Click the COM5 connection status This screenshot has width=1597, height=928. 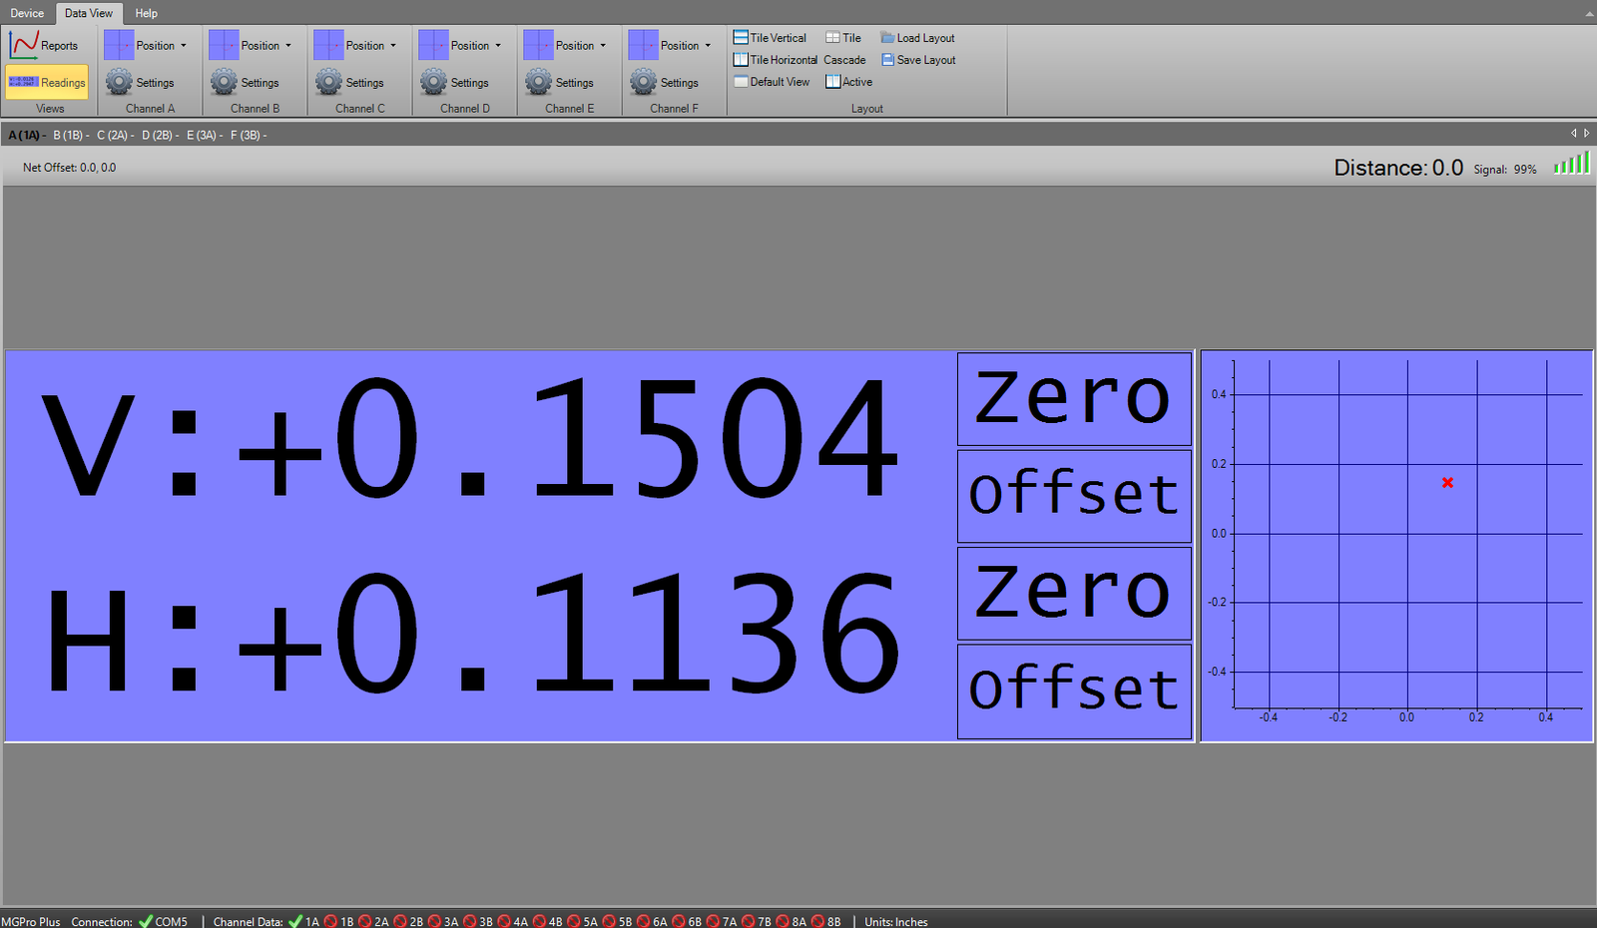tap(163, 921)
